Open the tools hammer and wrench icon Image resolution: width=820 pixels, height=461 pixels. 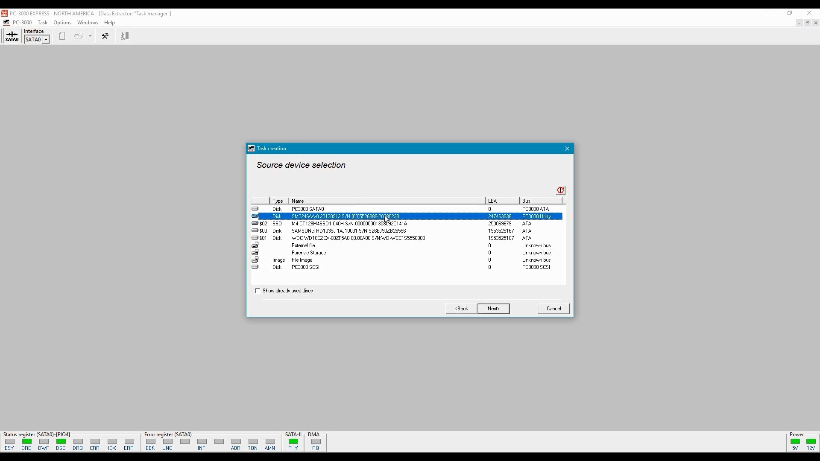pos(105,36)
